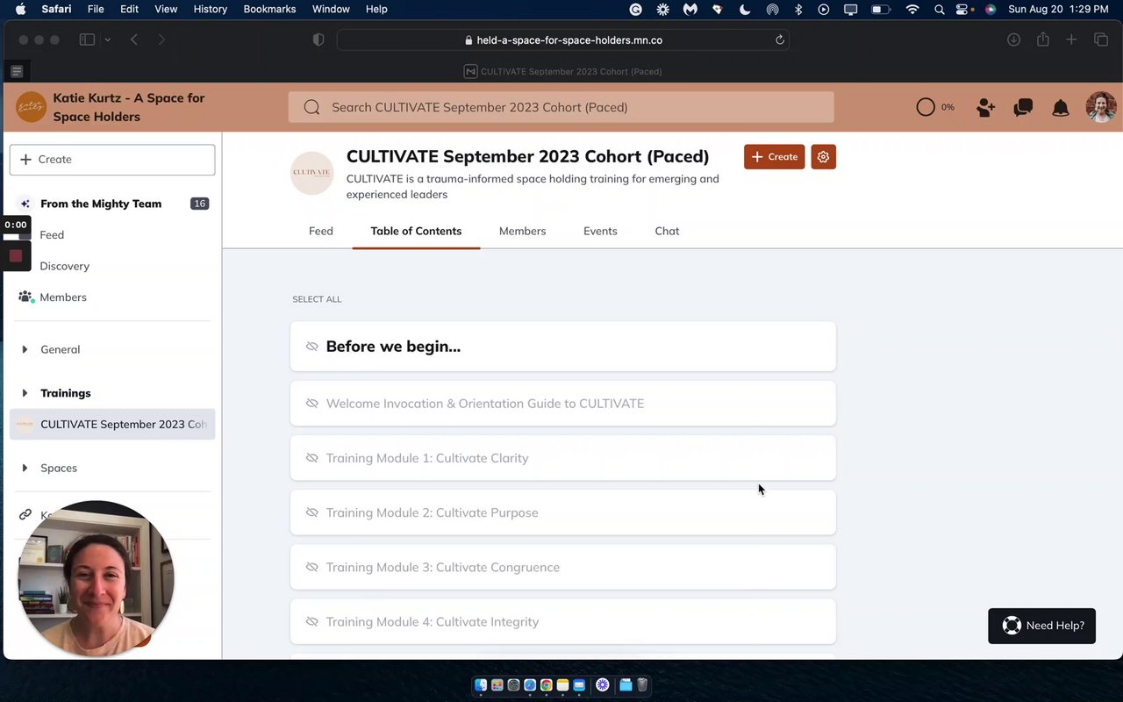Open the notifications bell
The image size is (1123, 702).
(1061, 107)
